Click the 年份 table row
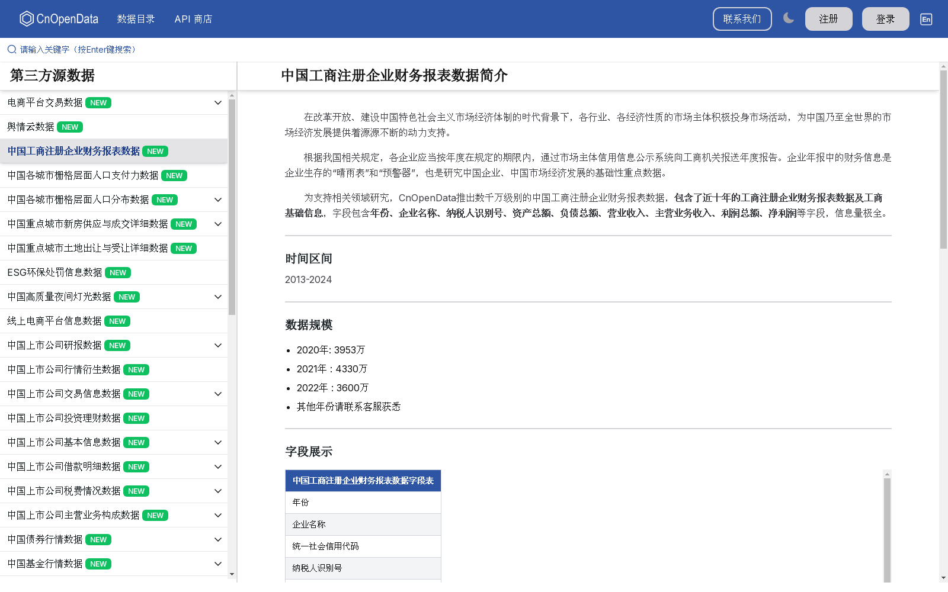This screenshot has width=948, height=592. (x=363, y=502)
